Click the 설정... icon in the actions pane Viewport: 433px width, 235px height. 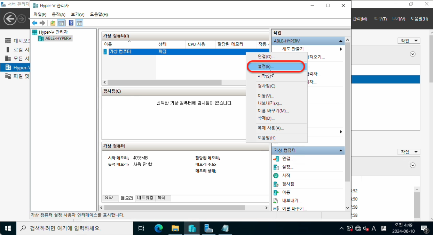[x=276, y=167]
